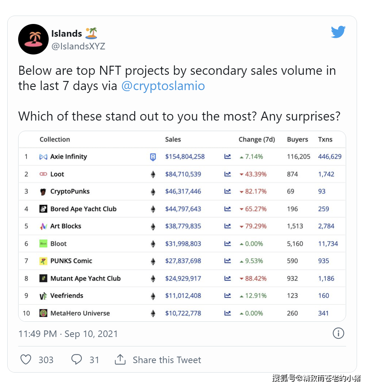Open CryptoPunks collection row icon
Image resolution: width=369 pixels, height=386 pixels.
click(43, 191)
